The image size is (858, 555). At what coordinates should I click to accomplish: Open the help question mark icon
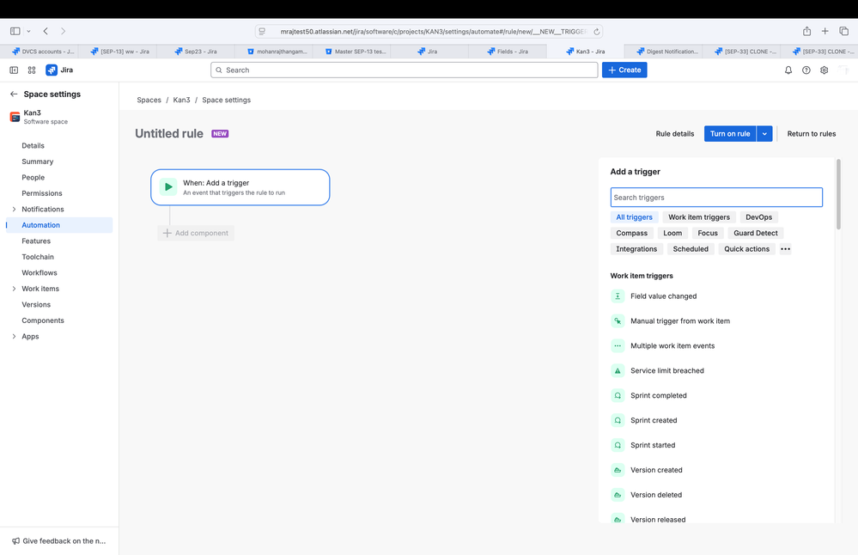click(806, 70)
